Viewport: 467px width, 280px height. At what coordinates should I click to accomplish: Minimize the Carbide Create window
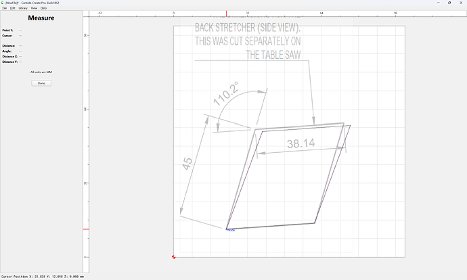coord(439,3)
